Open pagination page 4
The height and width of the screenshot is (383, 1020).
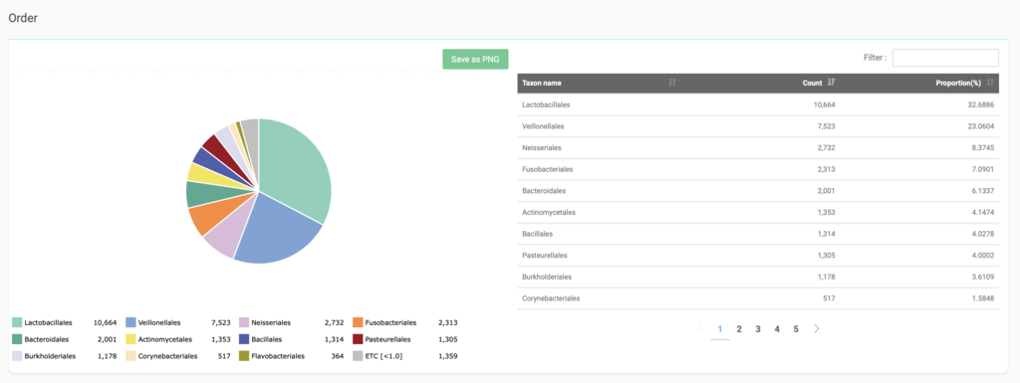[x=777, y=329]
